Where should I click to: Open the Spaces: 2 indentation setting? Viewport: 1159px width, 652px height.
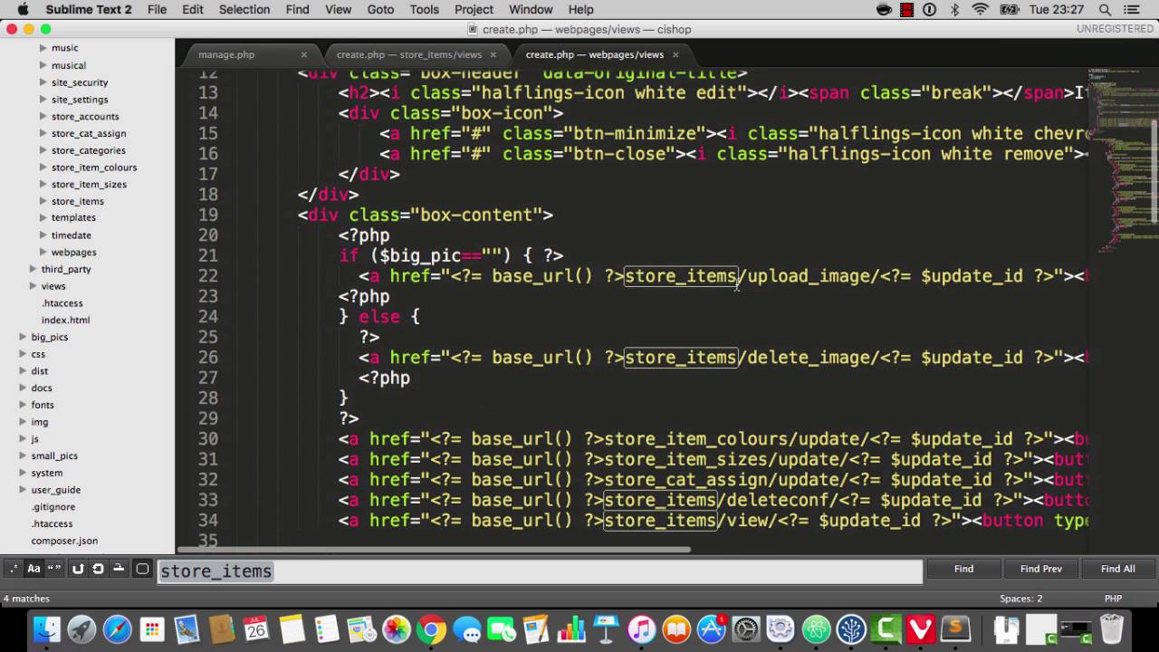(x=1020, y=599)
